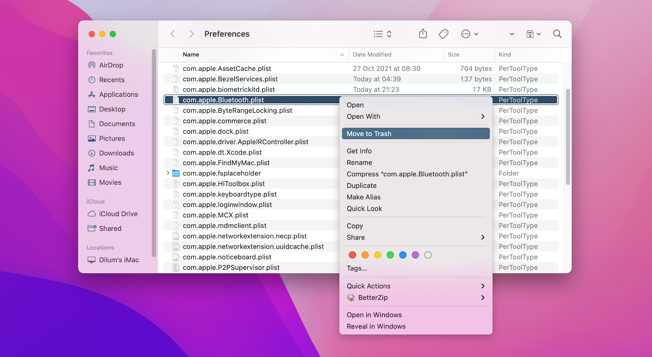Select Reveal in Windows
This screenshot has height=357, width=652.
pyautogui.click(x=376, y=326)
